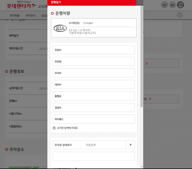Open the 계약관리 menu
Viewport: 192px width, 169px height.
click(30, 16)
